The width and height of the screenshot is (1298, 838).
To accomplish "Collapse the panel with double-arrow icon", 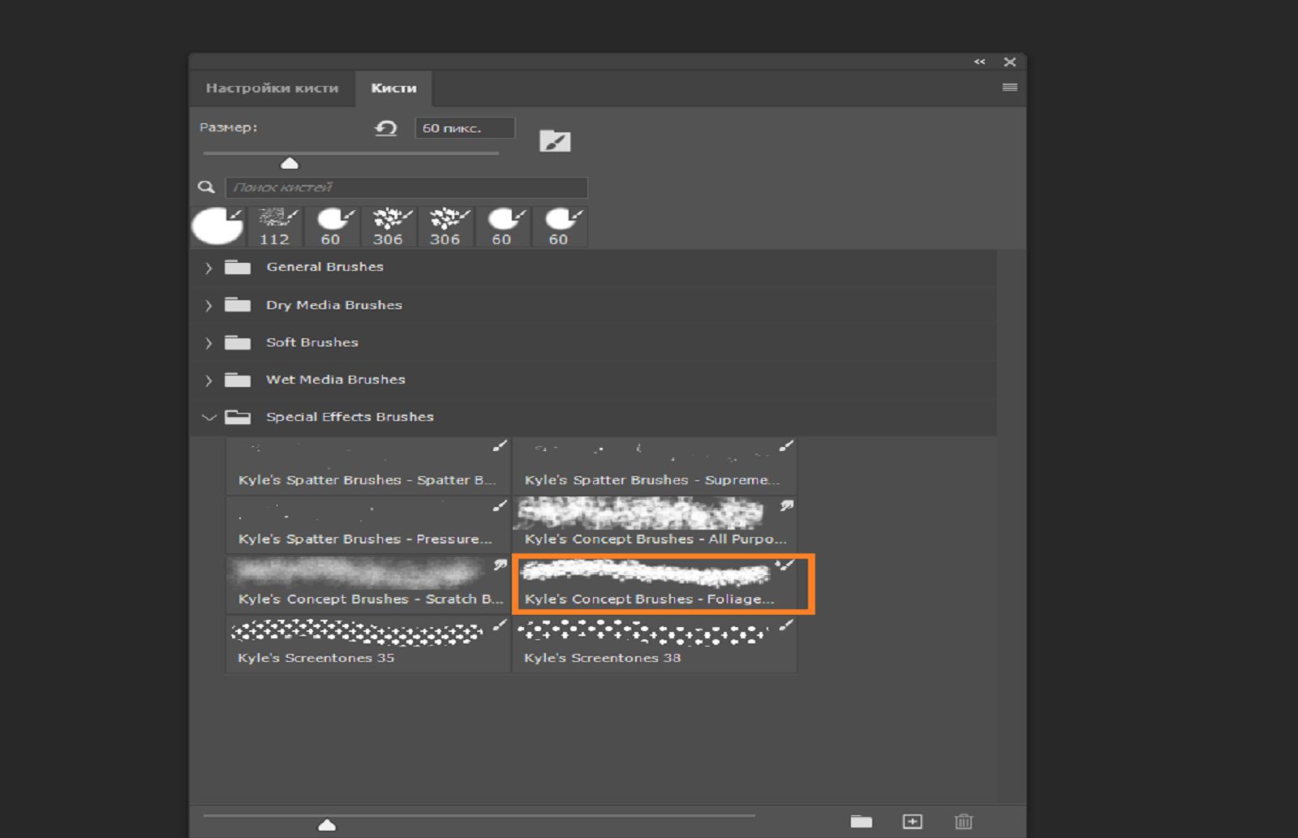I will 979,62.
